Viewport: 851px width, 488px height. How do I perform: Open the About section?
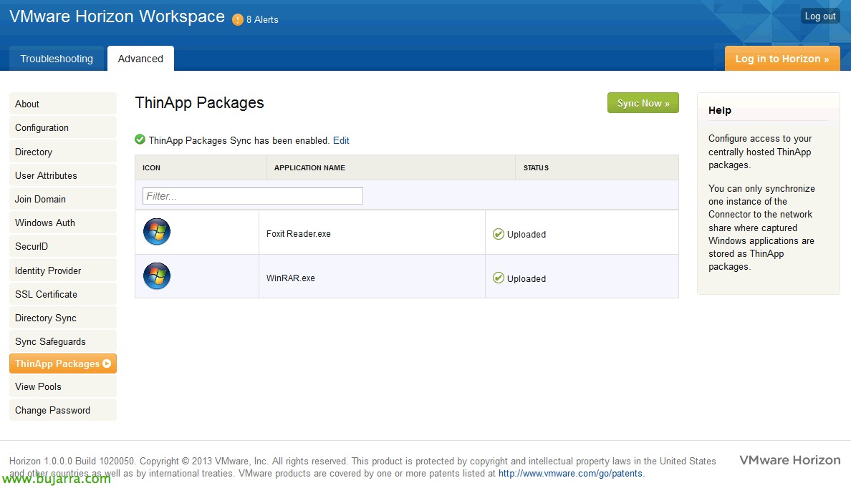coord(63,104)
